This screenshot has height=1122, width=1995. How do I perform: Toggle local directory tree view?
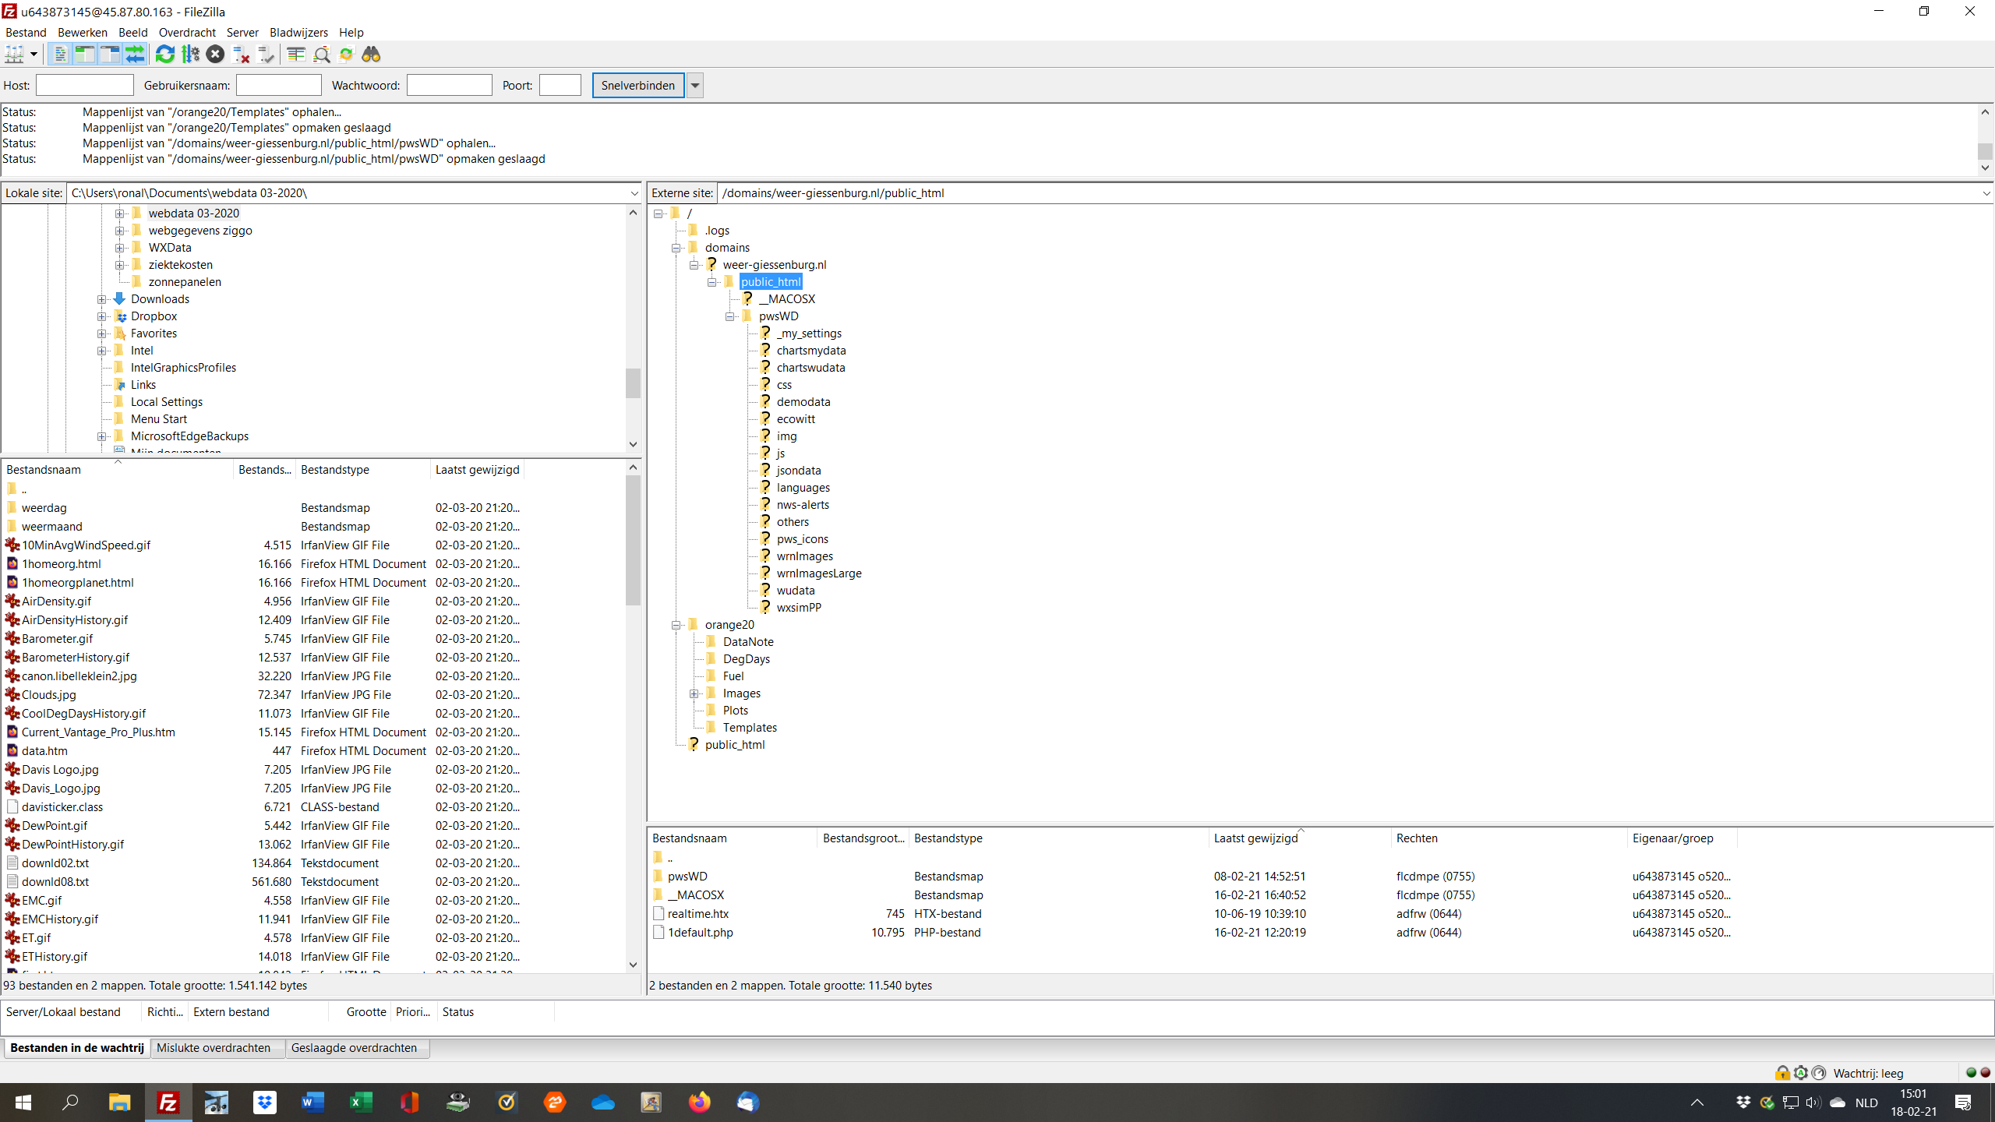pos(85,55)
